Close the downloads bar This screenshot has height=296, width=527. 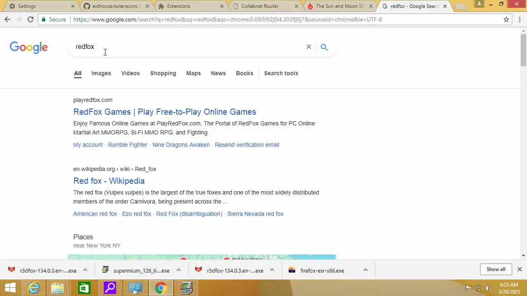520,269
